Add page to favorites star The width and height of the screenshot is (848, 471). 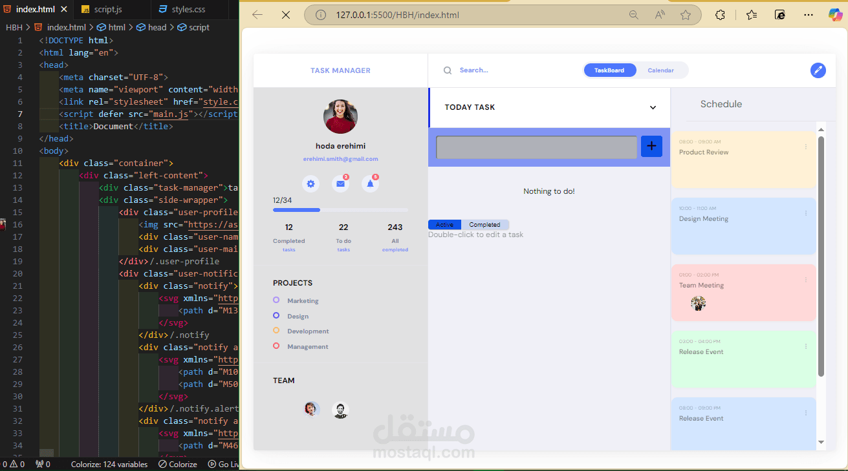(686, 15)
